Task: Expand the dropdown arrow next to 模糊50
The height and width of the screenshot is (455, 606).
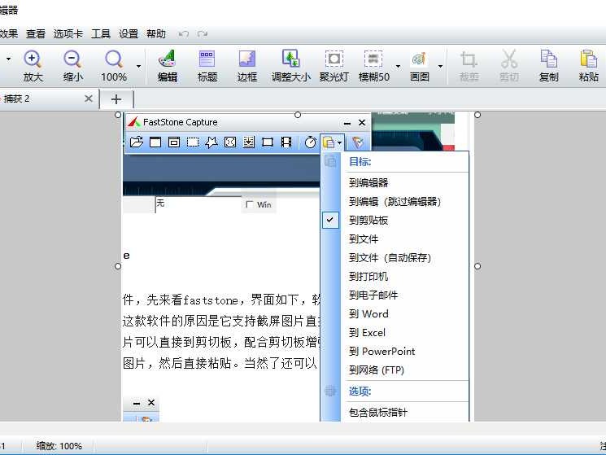Action: pyautogui.click(x=398, y=66)
